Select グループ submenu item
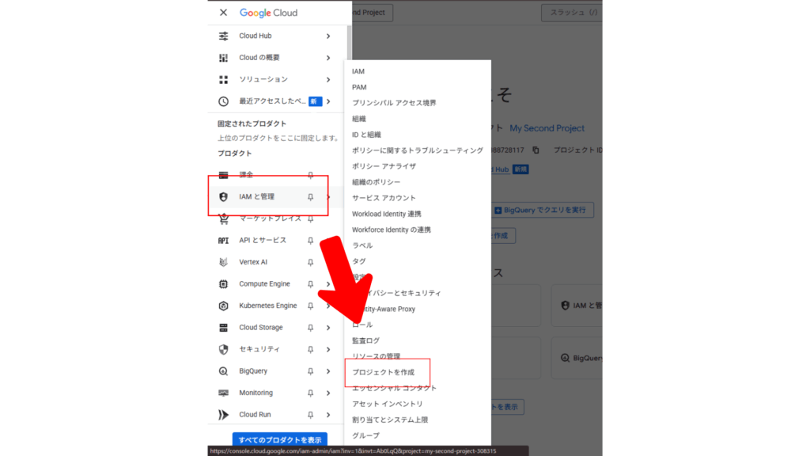Viewport: 810px width, 456px height. point(365,436)
